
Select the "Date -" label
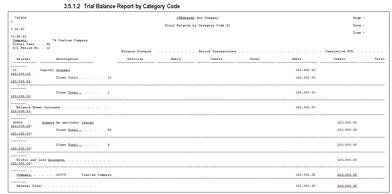pos(359,25)
